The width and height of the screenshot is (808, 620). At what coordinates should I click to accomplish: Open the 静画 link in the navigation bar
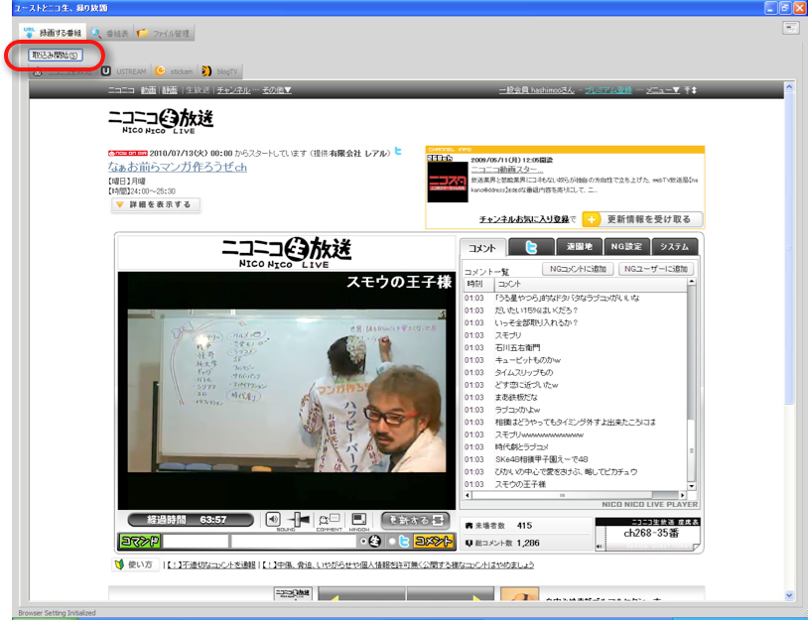pyautogui.click(x=170, y=90)
